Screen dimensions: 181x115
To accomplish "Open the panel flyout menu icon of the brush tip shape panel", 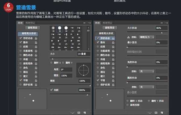I will pyautogui.click(x=90, y=23).
